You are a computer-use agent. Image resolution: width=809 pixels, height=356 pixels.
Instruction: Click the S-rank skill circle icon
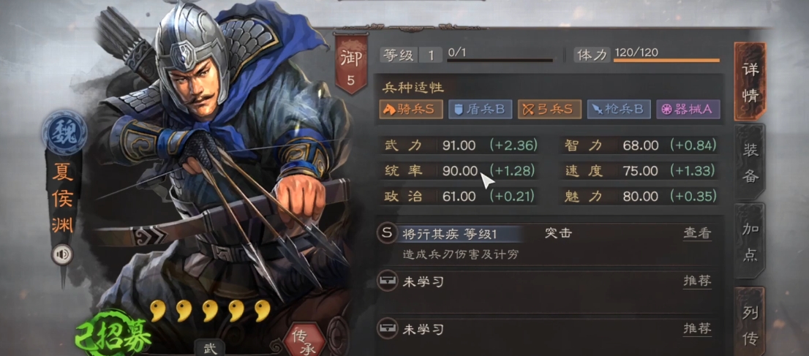tap(387, 233)
